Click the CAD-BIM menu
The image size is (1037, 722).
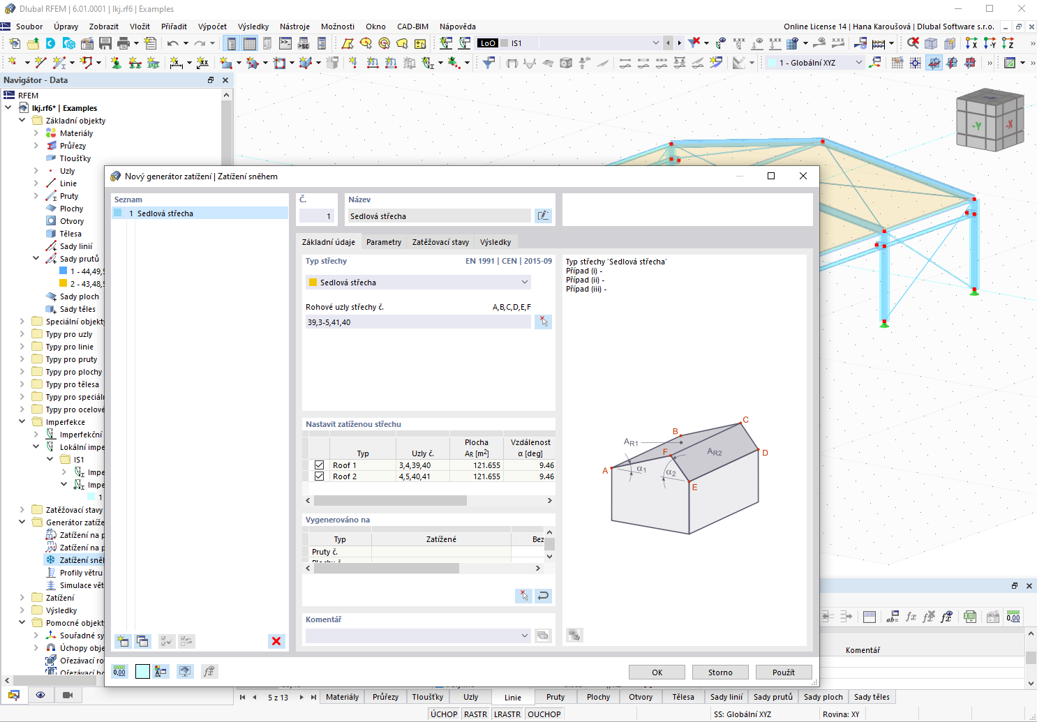pyautogui.click(x=412, y=27)
